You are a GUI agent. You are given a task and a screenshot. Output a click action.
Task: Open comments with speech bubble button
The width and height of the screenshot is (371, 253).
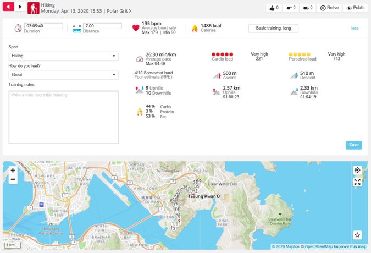coord(308,8)
